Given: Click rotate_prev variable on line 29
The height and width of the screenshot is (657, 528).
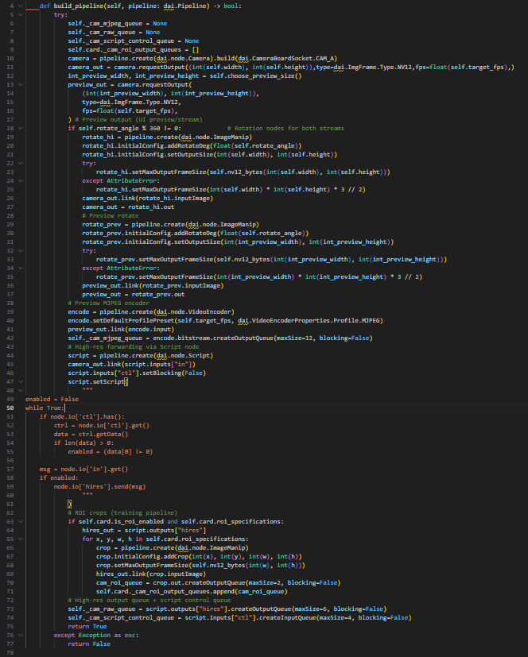Looking at the screenshot, I should [x=102, y=225].
